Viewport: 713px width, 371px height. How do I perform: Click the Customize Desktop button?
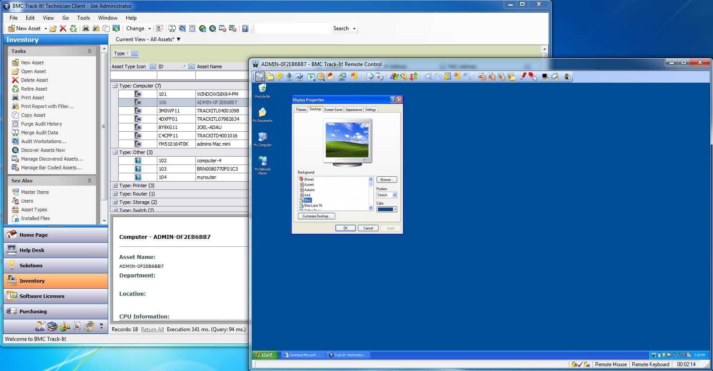[x=316, y=216]
